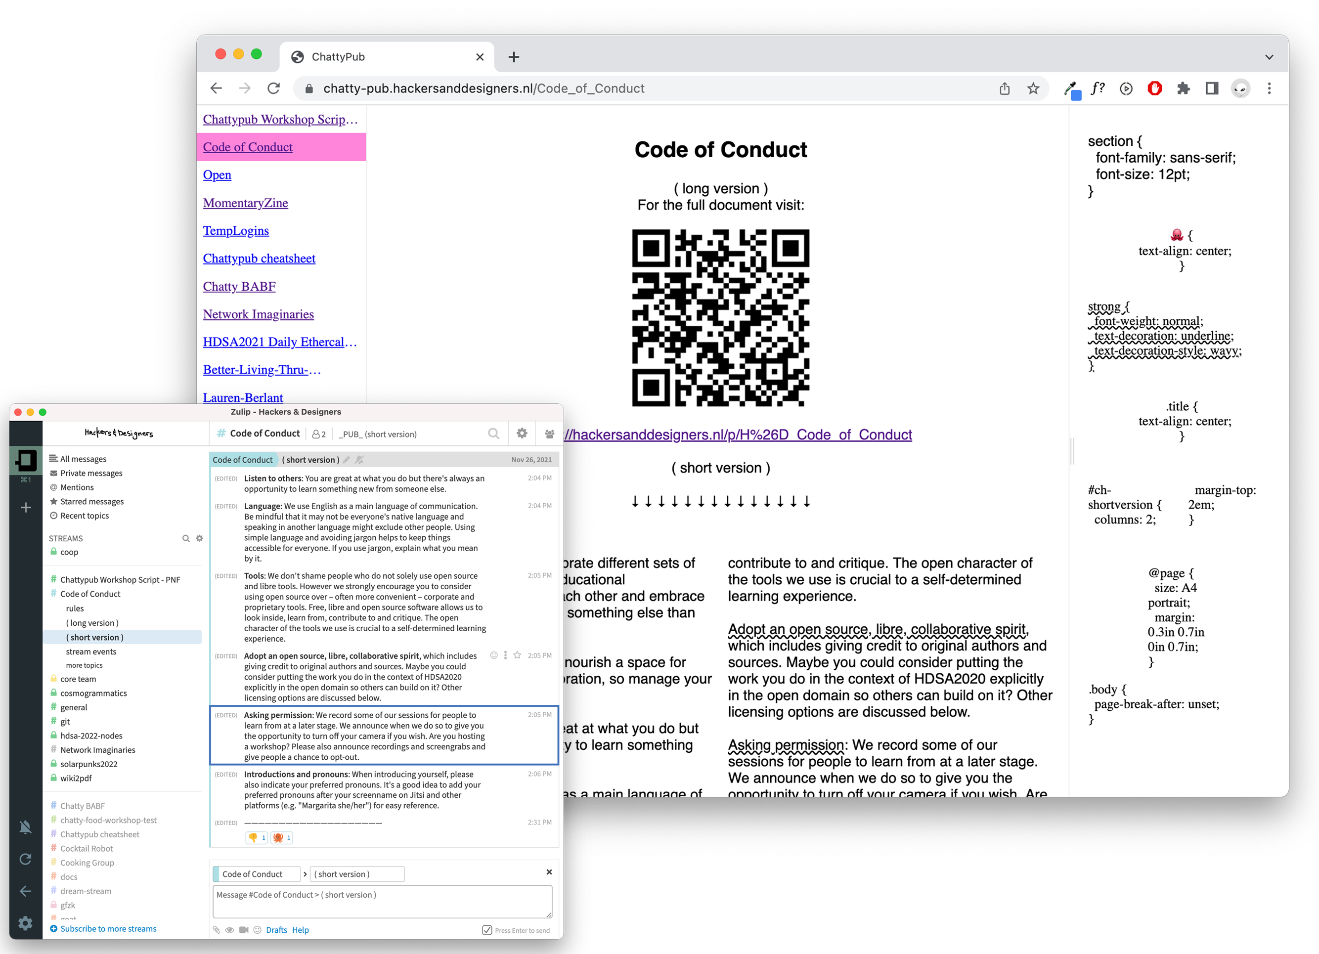1319x954 pixels.
Task: Open the coop private stream
Action: (x=69, y=552)
